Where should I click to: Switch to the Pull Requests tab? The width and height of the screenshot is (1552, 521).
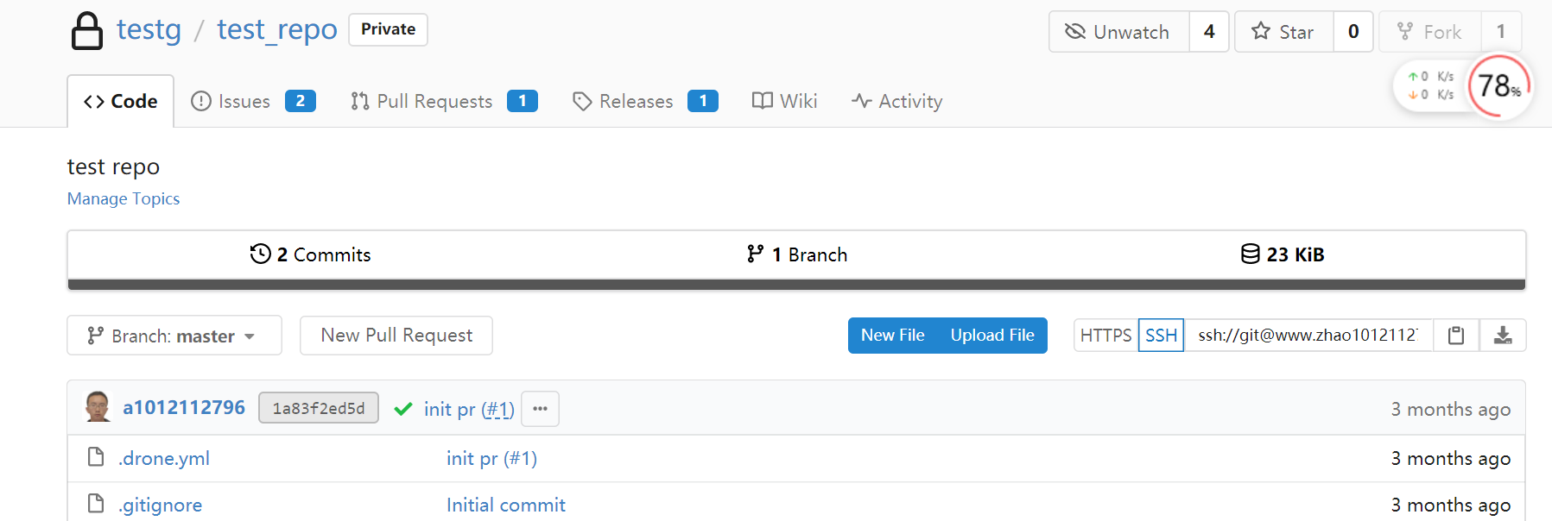click(444, 101)
